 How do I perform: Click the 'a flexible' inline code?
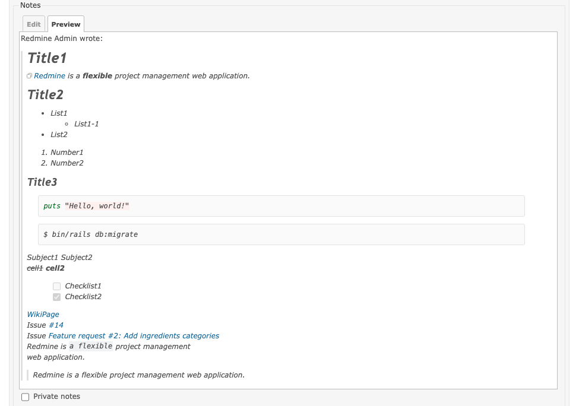(91, 346)
